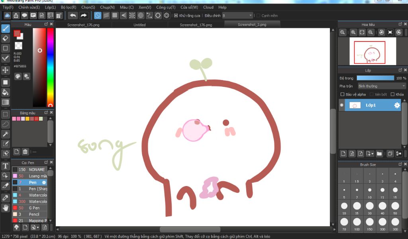Select the G Pen brush
This screenshot has height=239, width=408.
pyautogui.click(x=29, y=208)
